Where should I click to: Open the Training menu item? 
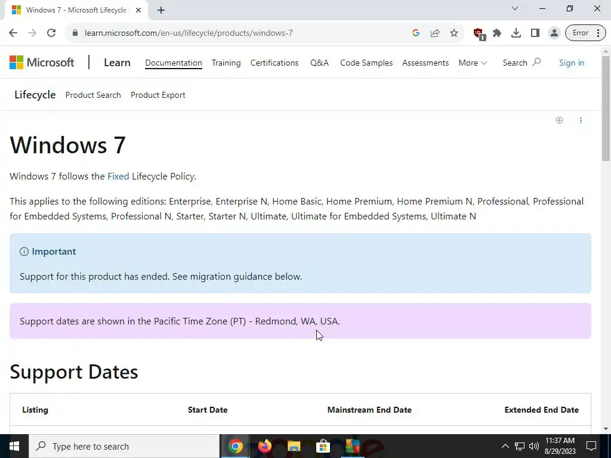[226, 63]
